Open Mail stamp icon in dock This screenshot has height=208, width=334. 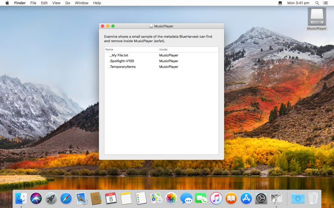tap(81, 198)
